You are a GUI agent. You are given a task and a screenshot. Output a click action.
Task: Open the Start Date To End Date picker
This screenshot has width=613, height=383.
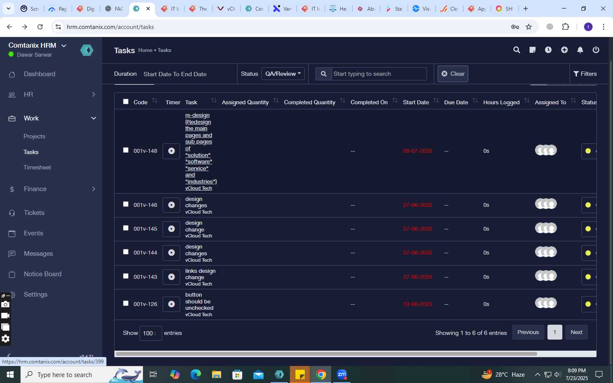[x=175, y=74]
